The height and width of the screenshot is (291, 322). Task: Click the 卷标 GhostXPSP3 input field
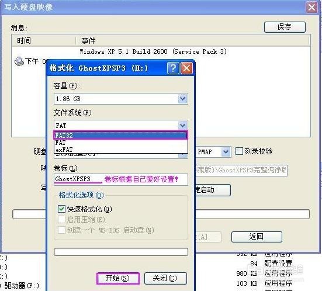[121, 179]
